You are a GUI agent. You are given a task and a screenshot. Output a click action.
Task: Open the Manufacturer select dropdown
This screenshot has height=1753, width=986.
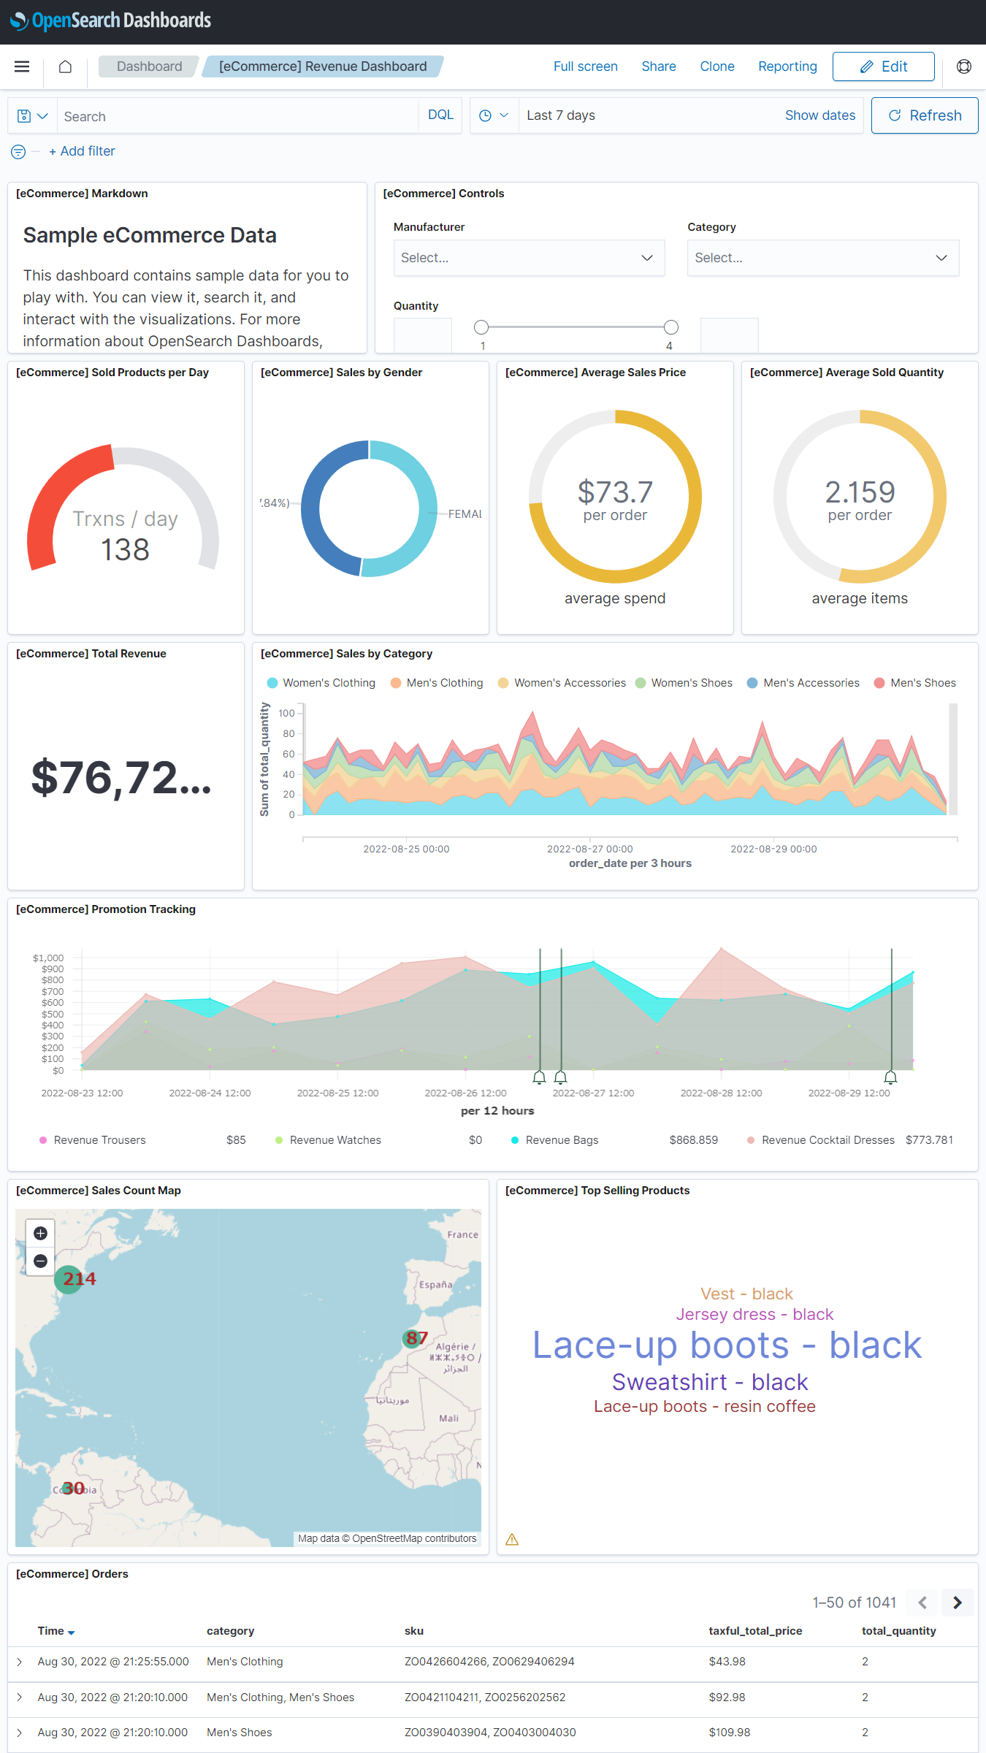pyautogui.click(x=529, y=258)
